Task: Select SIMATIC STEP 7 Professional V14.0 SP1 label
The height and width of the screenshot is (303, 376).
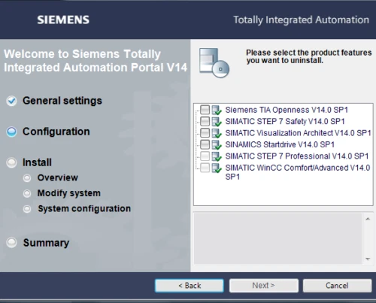Action: tap(297, 156)
